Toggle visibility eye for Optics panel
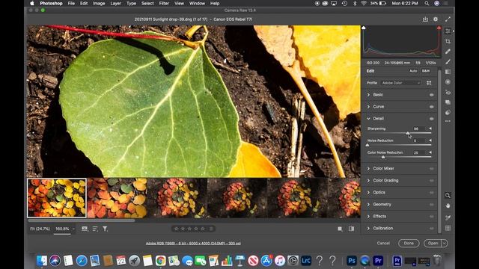 pyautogui.click(x=431, y=193)
